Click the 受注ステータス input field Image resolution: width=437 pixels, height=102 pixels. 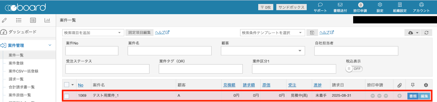tap(107, 69)
